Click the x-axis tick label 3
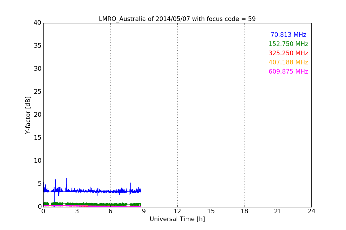 click(x=77, y=211)
